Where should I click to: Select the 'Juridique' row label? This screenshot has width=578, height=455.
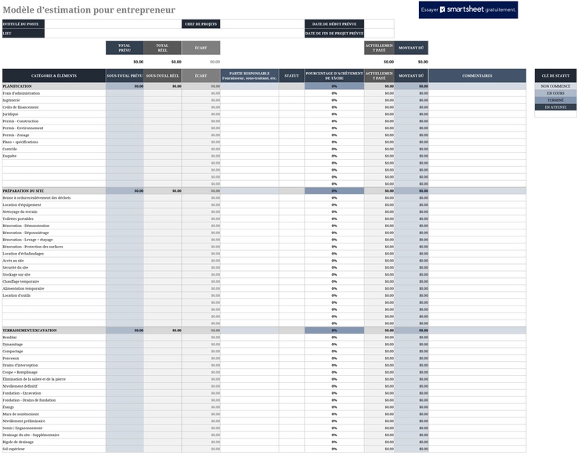coord(10,114)
